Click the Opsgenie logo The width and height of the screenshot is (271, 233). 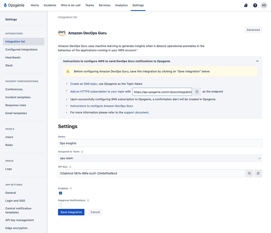14,5
